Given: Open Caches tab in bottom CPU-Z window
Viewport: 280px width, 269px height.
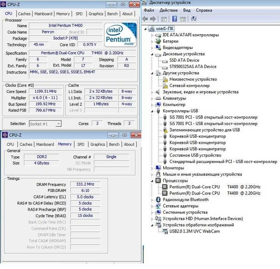Looking at the screenshot, I should (26, 144).
